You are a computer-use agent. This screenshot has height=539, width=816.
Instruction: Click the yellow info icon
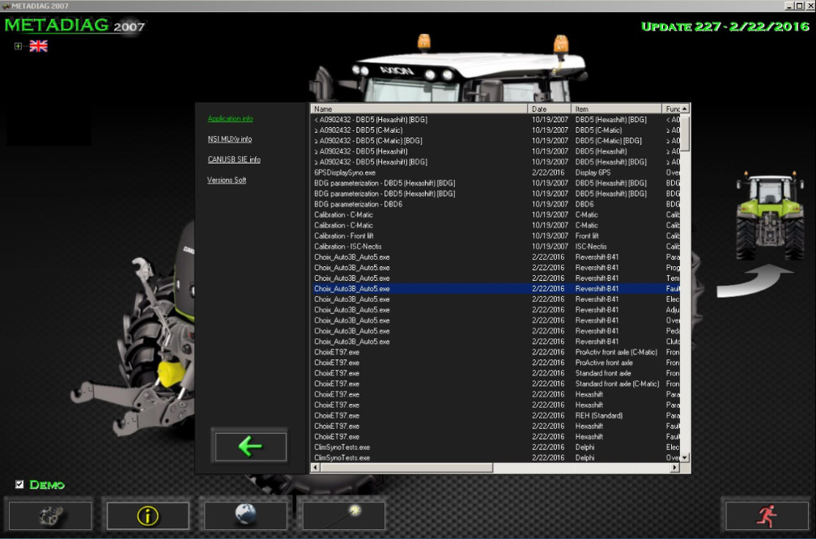click(x=147, y=515)
